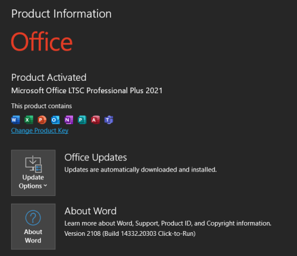Click the Outlook app icon
Screen dimensions: 297x256
point(55,120)
